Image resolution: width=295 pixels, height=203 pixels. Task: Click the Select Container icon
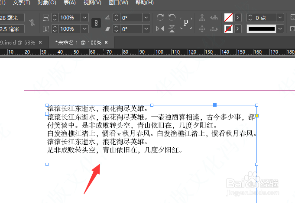pos(202,17)
